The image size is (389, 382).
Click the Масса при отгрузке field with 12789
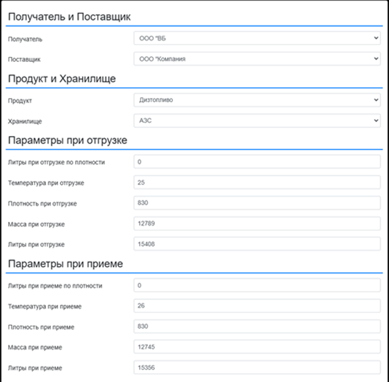pos(257,224)
